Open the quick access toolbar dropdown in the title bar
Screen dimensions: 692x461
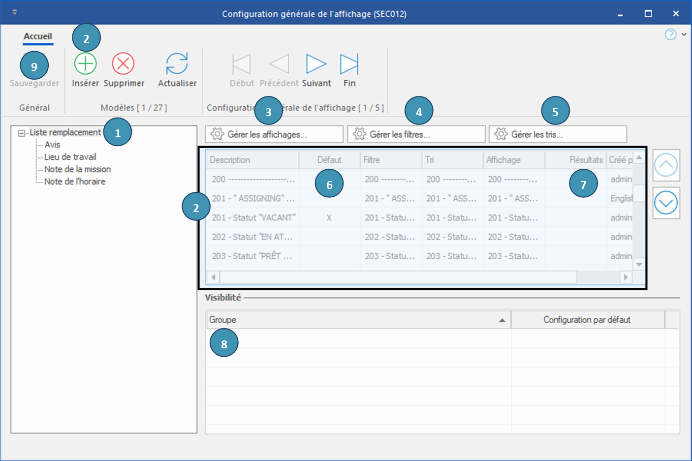[15, 12]
